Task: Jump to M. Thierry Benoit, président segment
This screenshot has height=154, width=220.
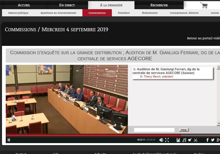Action: click(x=156, y=77)
